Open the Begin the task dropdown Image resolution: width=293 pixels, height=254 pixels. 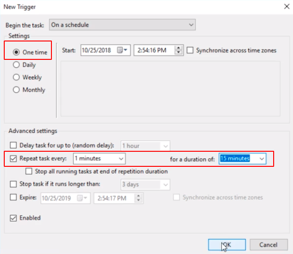click(x=122, y=25)
